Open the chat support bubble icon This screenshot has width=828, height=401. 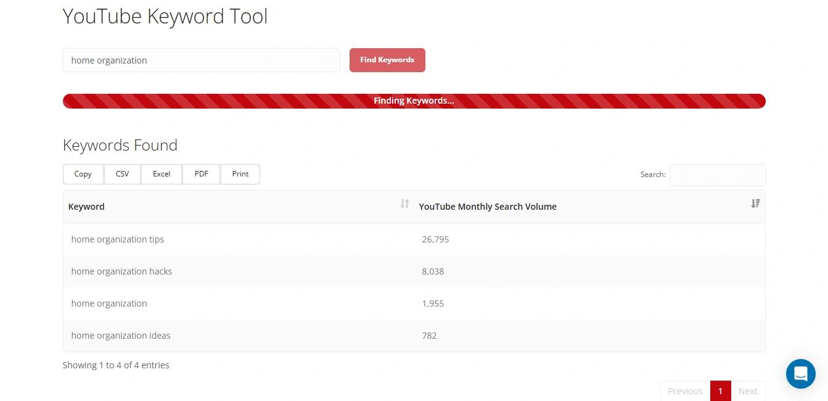800,374
